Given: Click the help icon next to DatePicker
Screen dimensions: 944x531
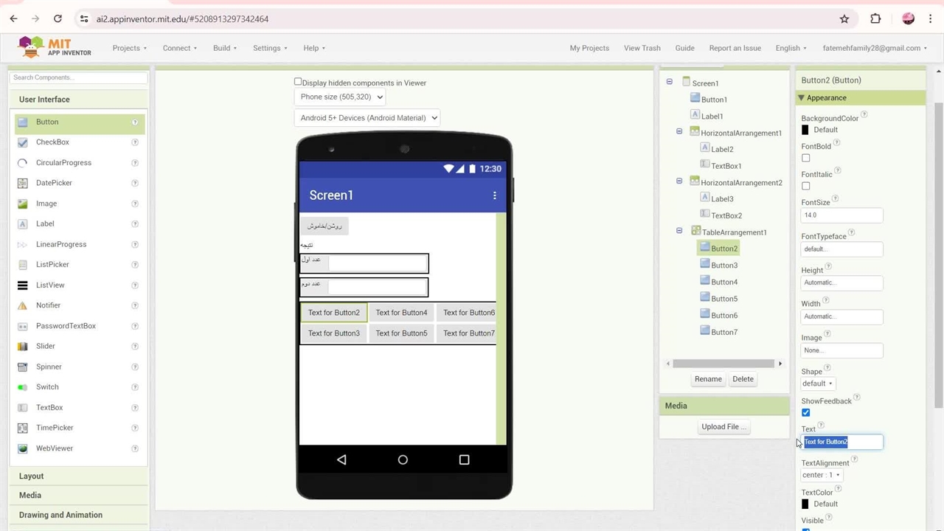Looking at the screenshot, I should tap(135, 183).
